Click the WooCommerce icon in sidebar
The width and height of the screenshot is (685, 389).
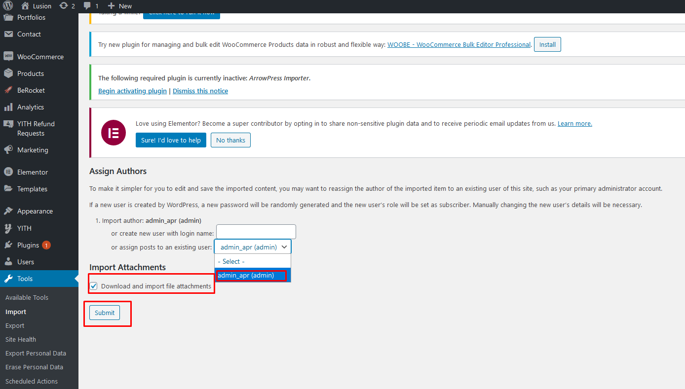(x=8, y=57)
